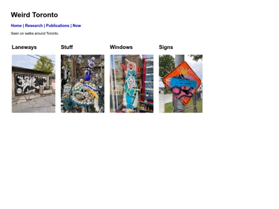
Task: Open the Stuff photo thumbnail
Action: (83, 84)
